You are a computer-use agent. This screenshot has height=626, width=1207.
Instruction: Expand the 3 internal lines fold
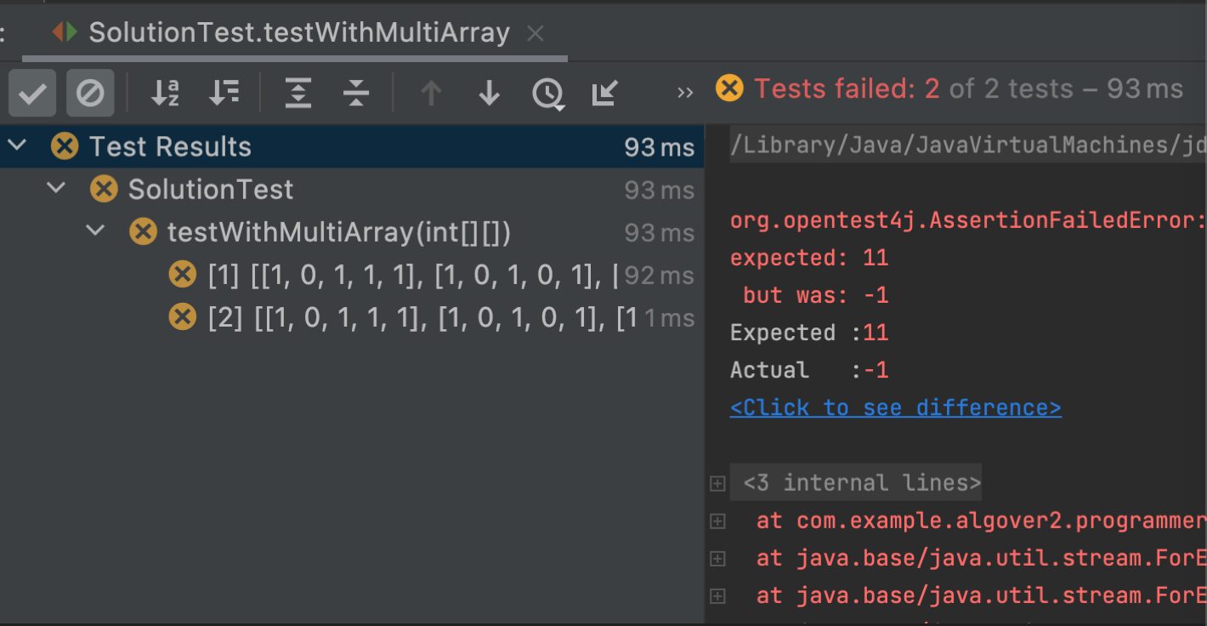coord(717,483)
